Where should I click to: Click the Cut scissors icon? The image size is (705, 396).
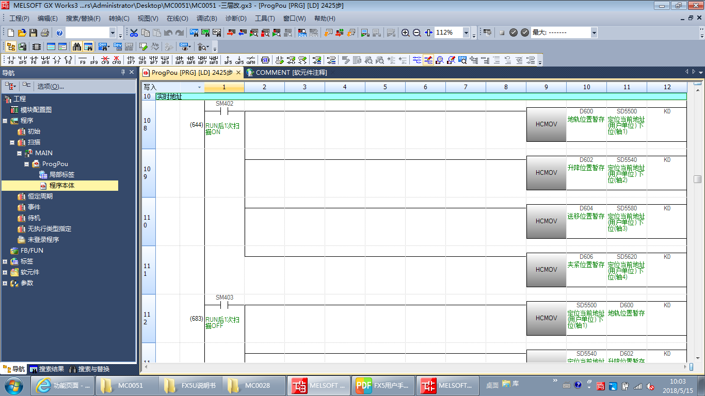(x=134, y=32)
